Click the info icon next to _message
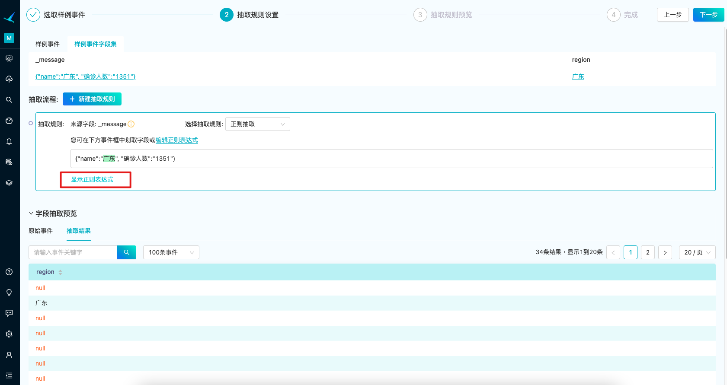Viewport: 727px width, 385px height. [131, 124]
